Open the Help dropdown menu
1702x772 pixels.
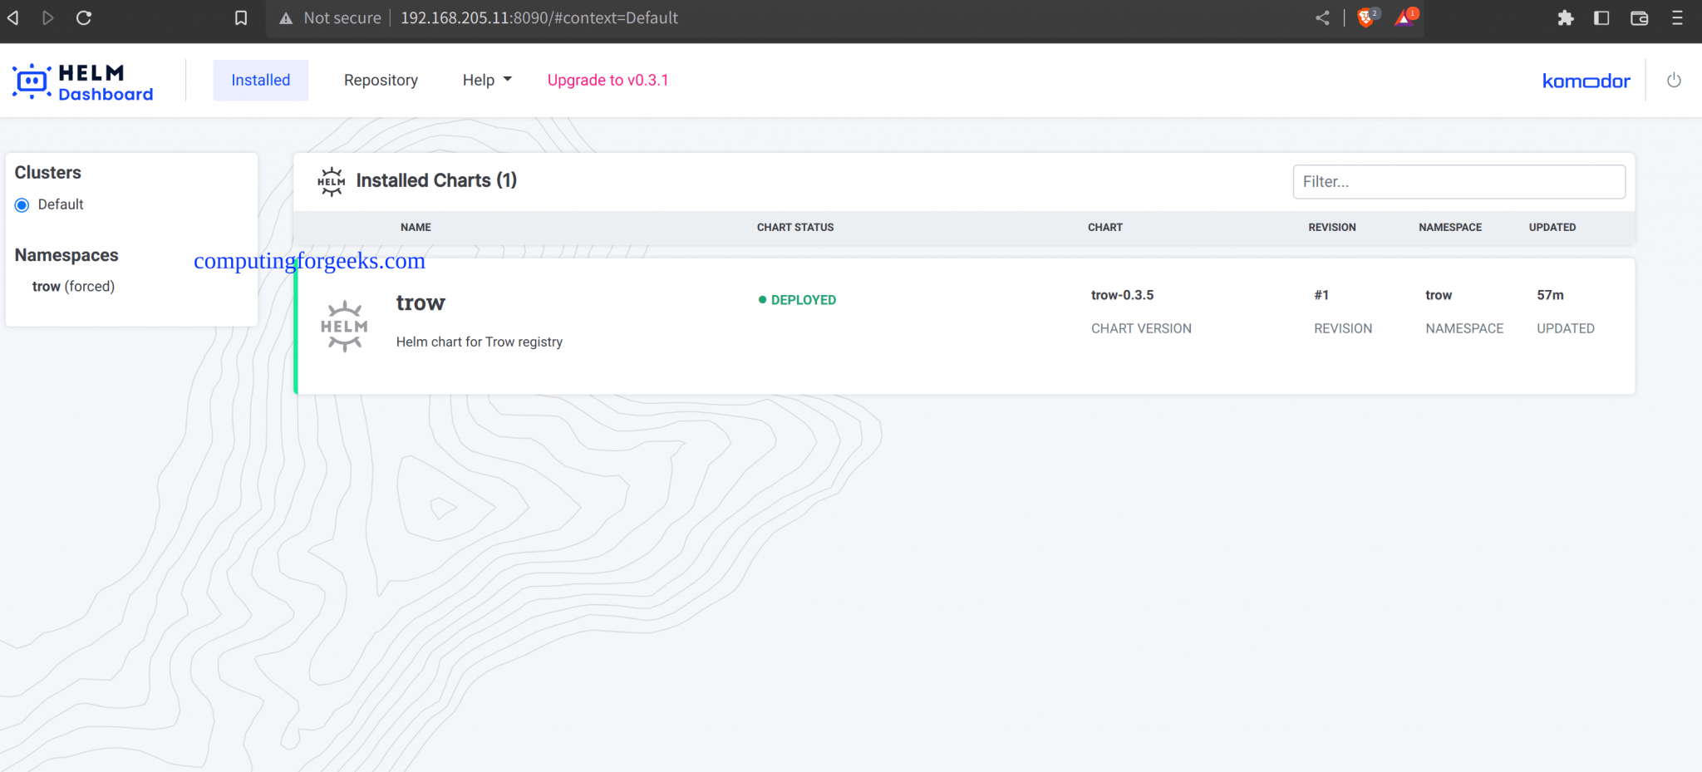tap(486, 80)
